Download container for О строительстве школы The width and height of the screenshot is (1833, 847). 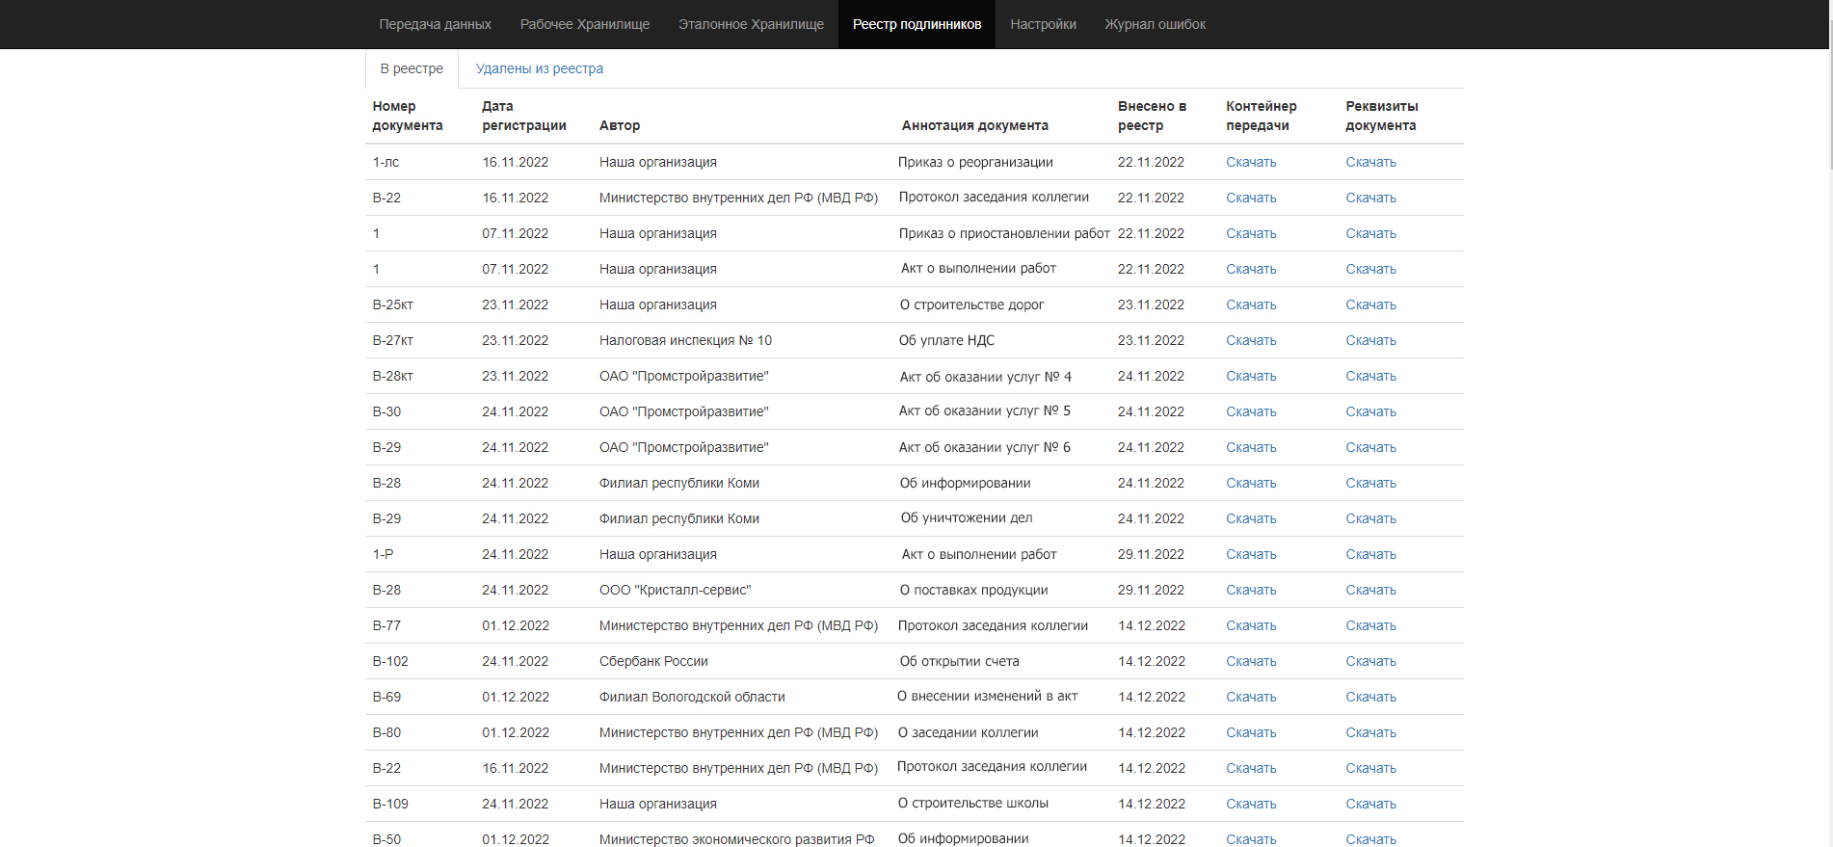tap(1251, 804)
